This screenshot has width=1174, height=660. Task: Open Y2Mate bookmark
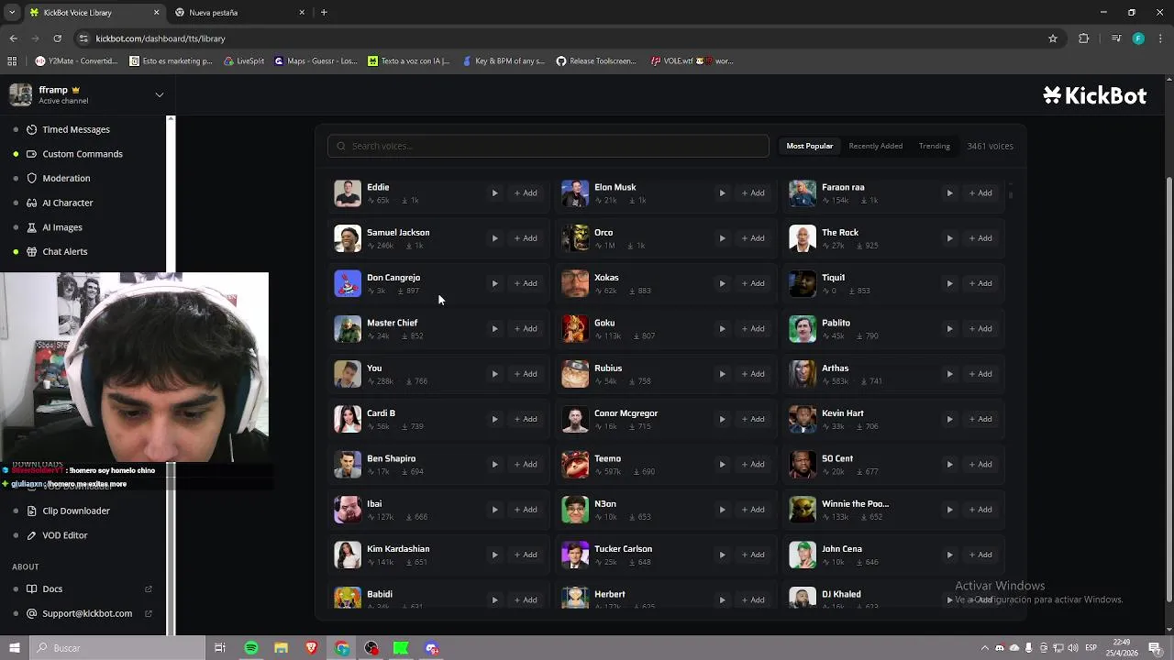click(76, 61)
